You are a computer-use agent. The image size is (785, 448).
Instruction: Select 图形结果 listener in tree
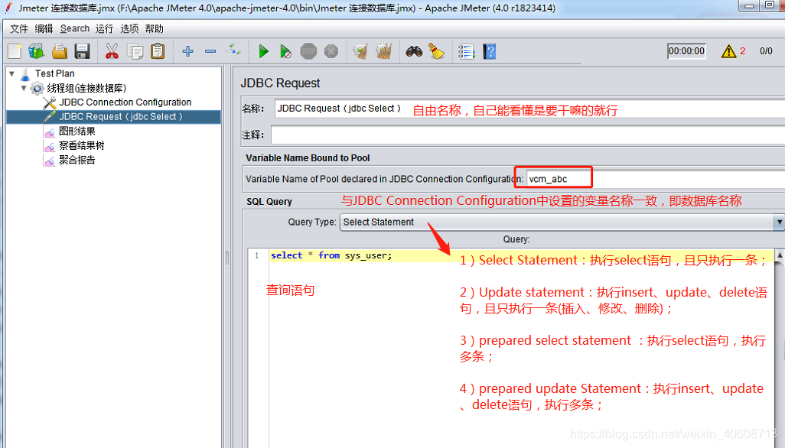[x=77, y=131]
